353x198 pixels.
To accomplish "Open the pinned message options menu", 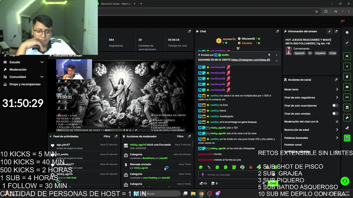I will pos(276,55).
